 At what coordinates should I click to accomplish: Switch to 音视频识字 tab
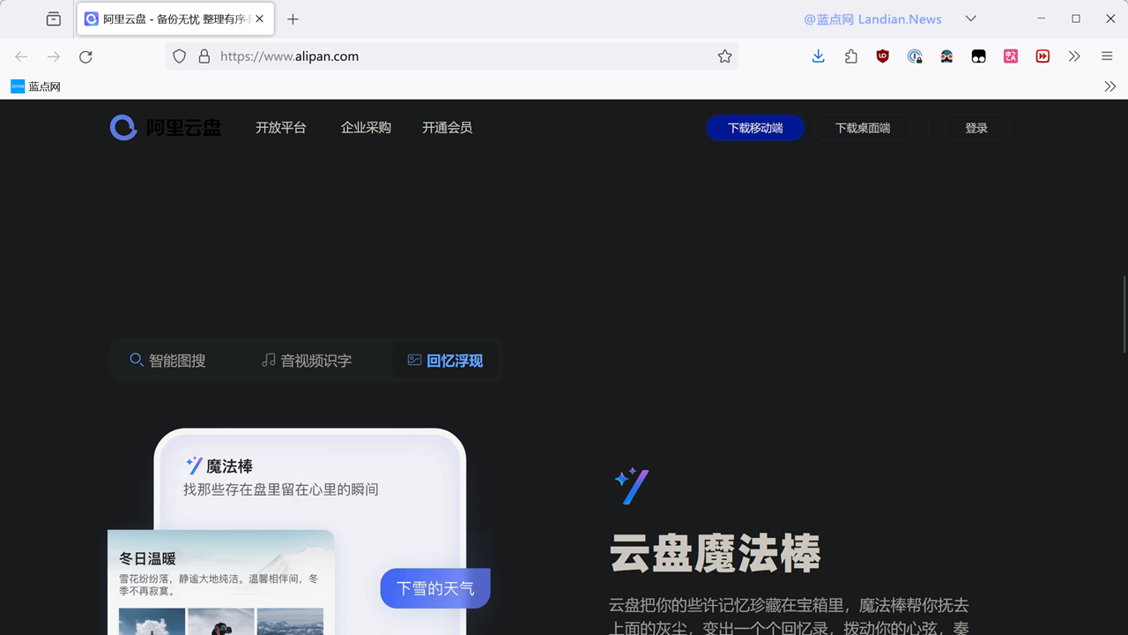point(307,361)
